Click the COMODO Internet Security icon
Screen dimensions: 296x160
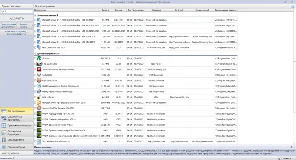[39, 69]
